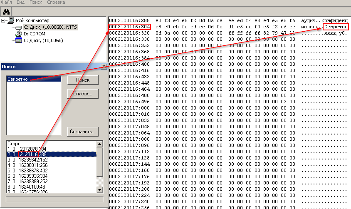
Task: Click the results list scroll up arrow
Action: pos(100,144)
